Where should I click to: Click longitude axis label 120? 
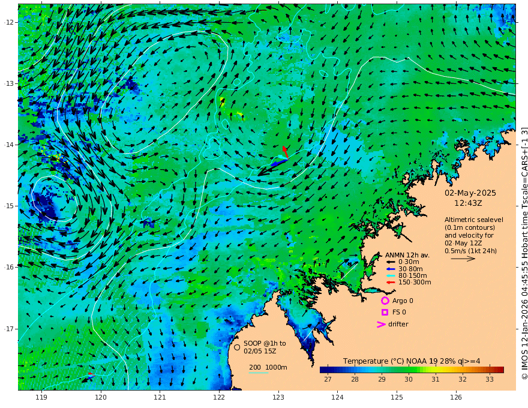click(x=101, y=397)
